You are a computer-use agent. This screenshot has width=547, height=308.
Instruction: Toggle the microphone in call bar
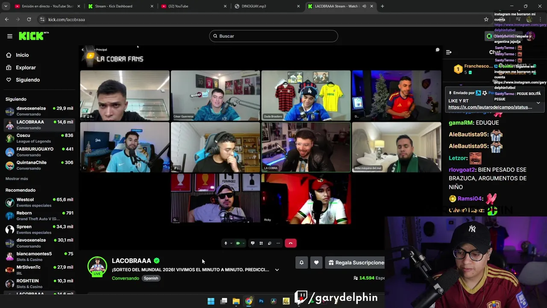point(226,243)
